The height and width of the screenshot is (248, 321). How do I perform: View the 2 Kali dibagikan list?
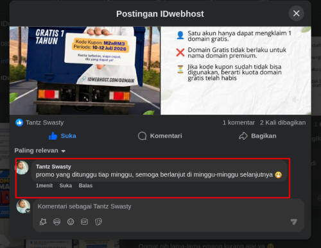(282, 122)
